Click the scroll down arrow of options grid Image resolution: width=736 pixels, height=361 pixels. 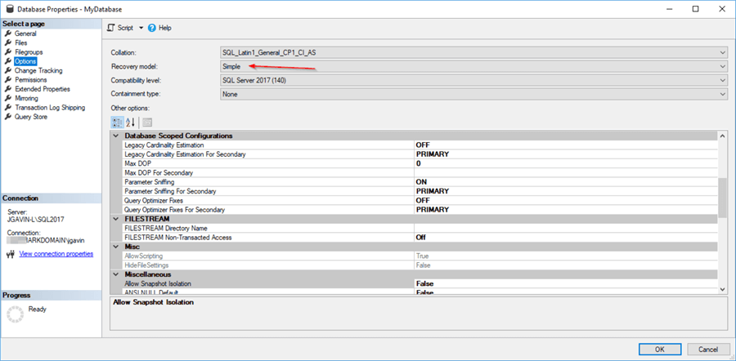pos(722,290)
